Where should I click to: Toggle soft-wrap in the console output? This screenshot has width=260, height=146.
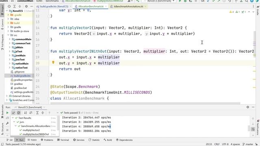point(253,129)
